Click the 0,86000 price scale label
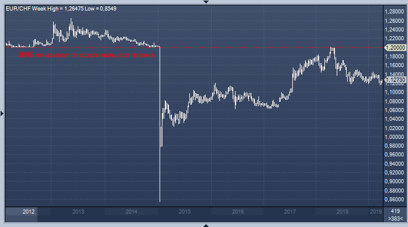Viewport: 408px width, 227px height. click(394, 200)
